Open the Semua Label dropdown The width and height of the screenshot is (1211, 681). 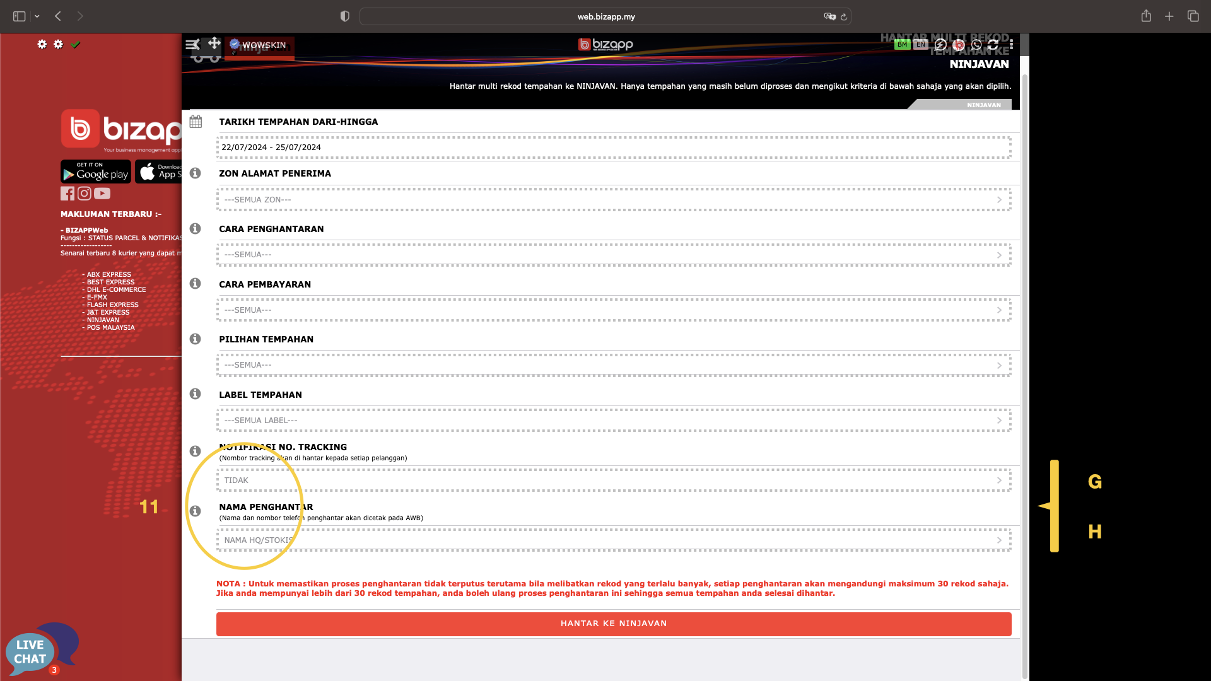pyautogui.click(x=614, y=421)
